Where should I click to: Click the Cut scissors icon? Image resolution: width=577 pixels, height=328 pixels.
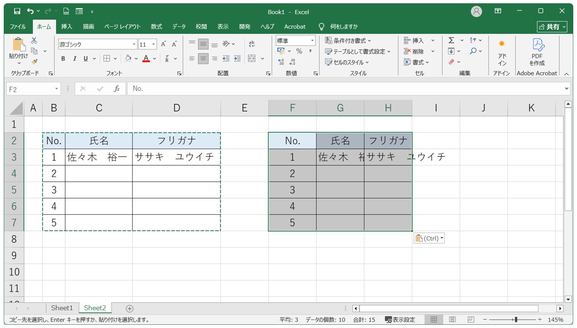click(x=34, y=41)
